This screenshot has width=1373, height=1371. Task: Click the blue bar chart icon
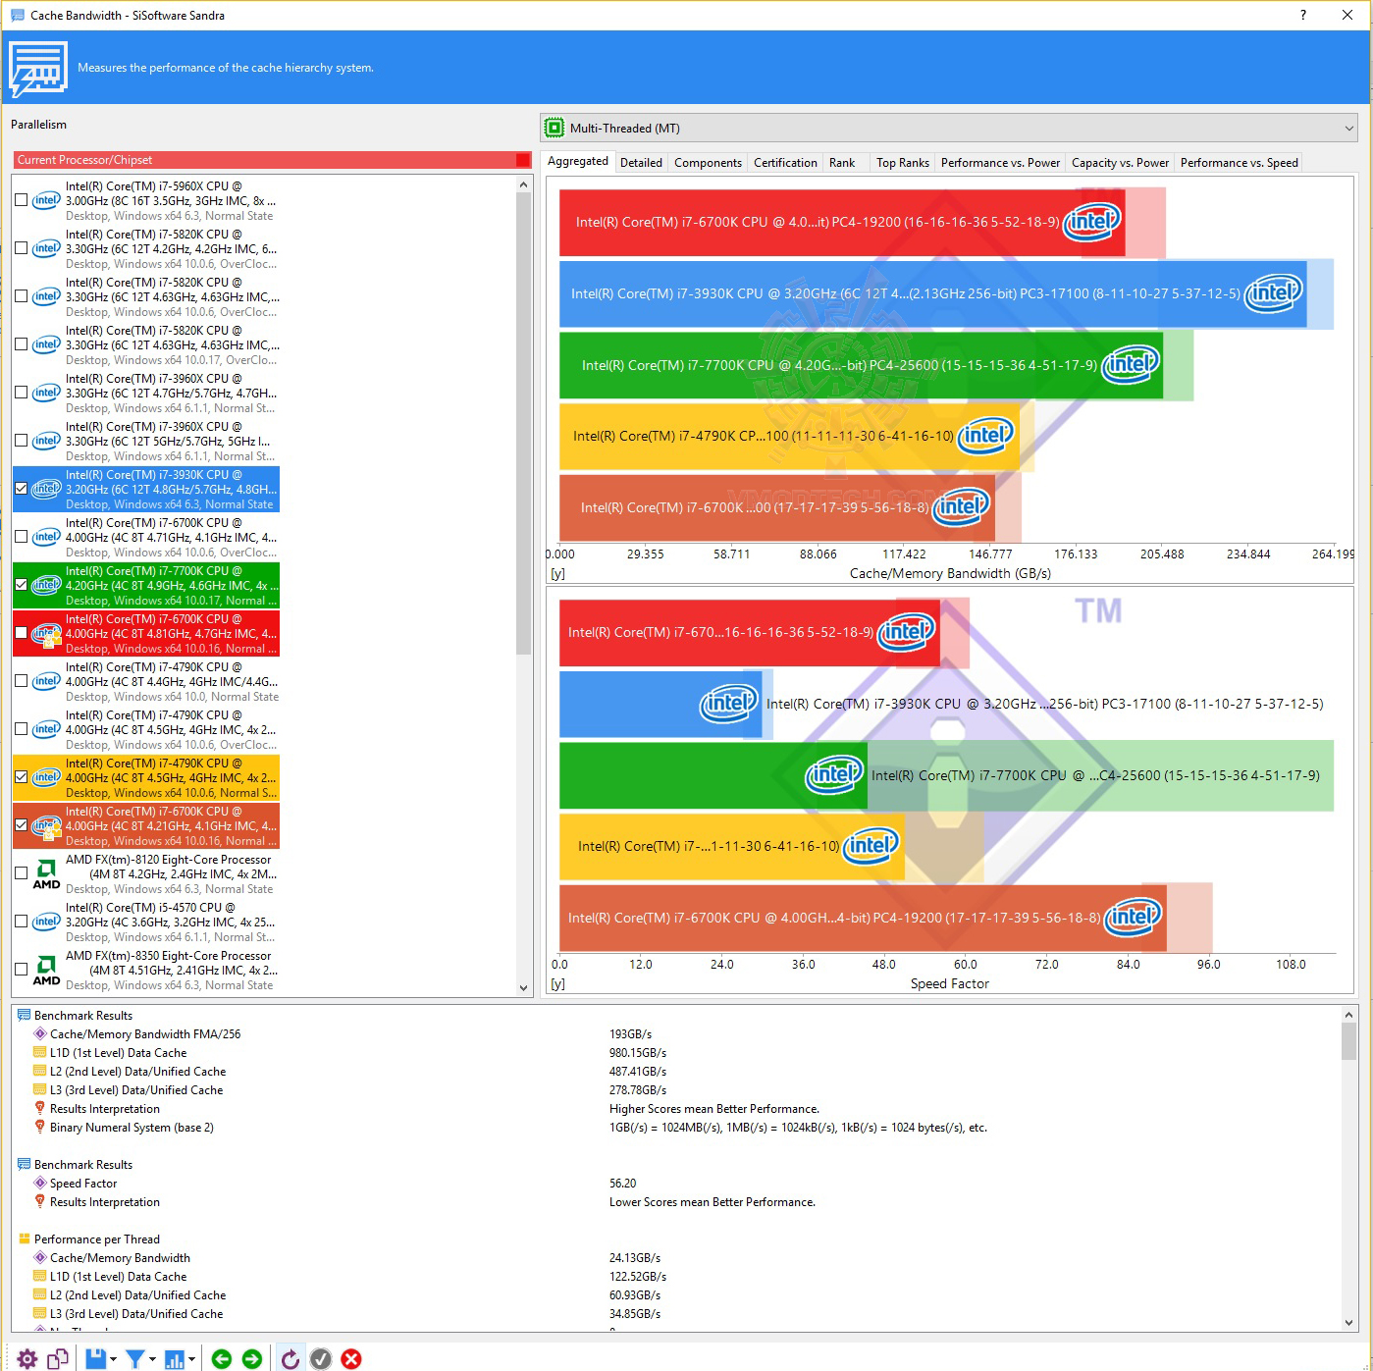click(175, 1358)
